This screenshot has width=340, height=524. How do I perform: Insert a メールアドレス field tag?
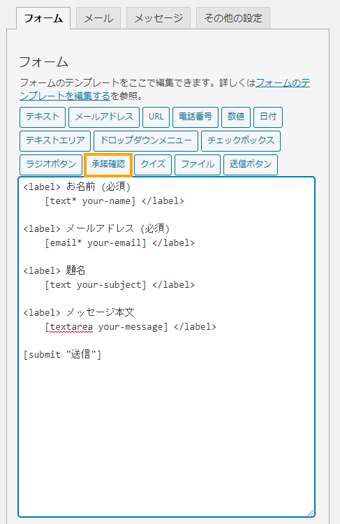coord(104,117)
